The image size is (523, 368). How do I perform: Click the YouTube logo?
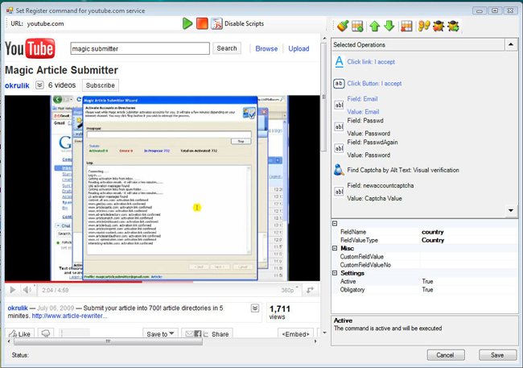click(30, 48)
